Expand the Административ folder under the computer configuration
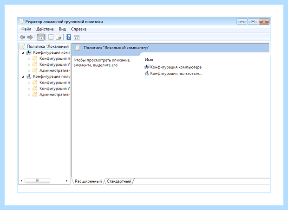Screen dimensions: 288x210 (x=29, y=71)
